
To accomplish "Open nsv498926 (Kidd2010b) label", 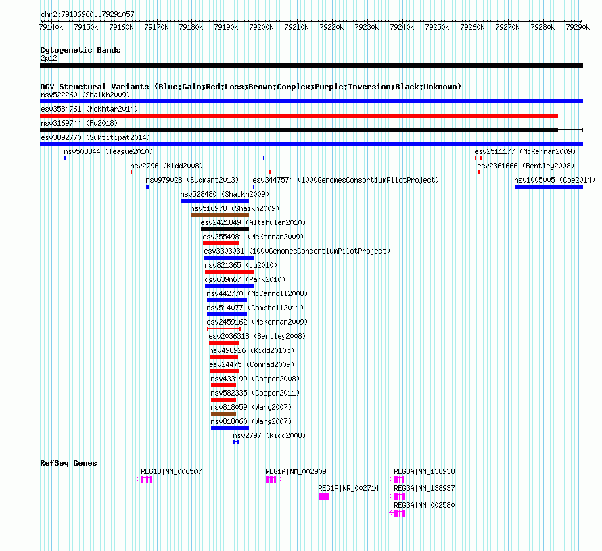I will (252, 350).
